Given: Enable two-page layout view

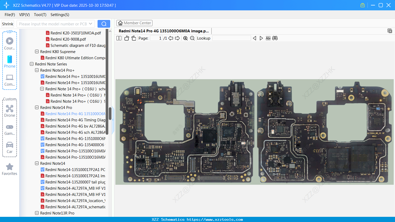Looking at the screenshot, I should click(119, 38).
